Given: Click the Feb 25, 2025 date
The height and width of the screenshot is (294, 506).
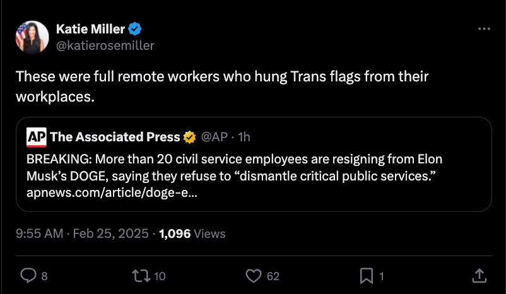Looking at the screenshot, I should [110, 233].
